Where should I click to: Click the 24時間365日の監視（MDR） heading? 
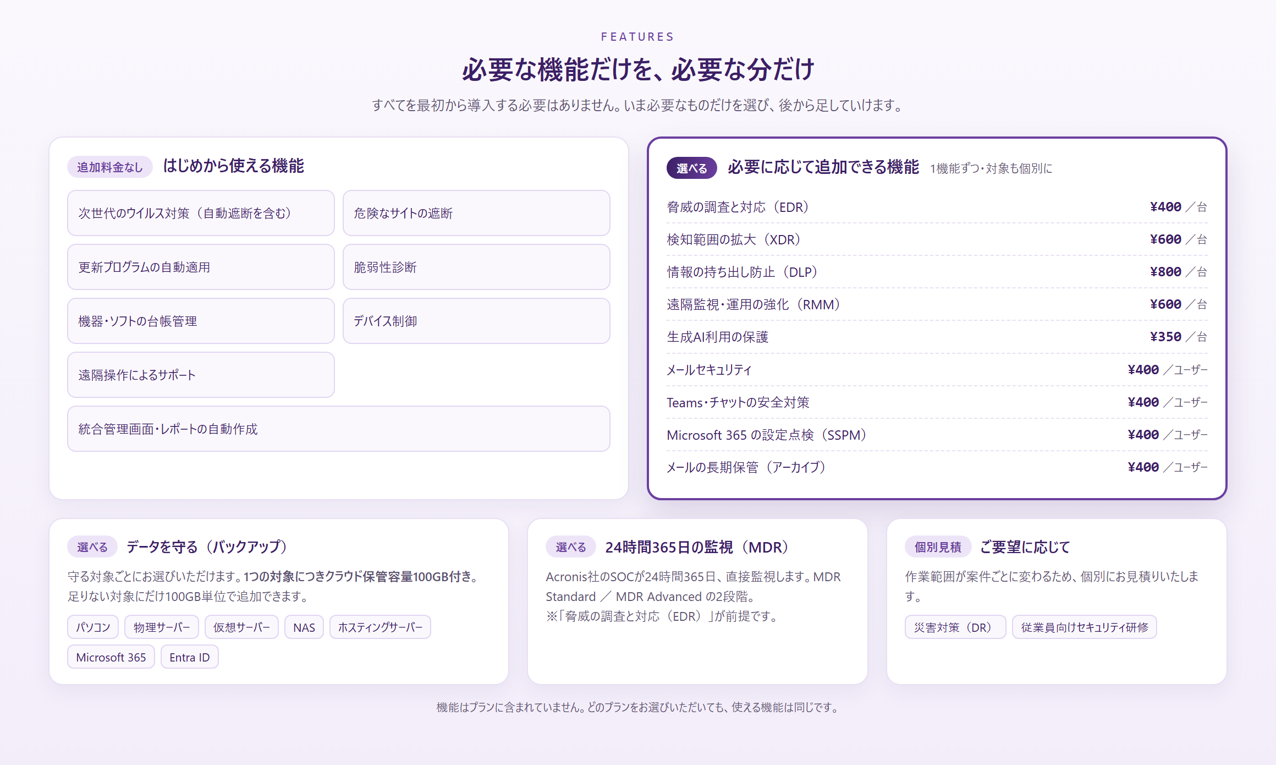(x=700, y=547)
